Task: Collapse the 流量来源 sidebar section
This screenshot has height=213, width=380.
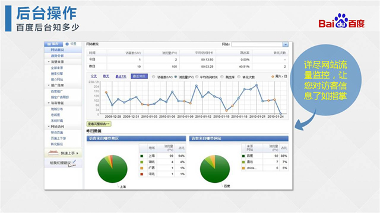Action: click(x=49, y=62)
